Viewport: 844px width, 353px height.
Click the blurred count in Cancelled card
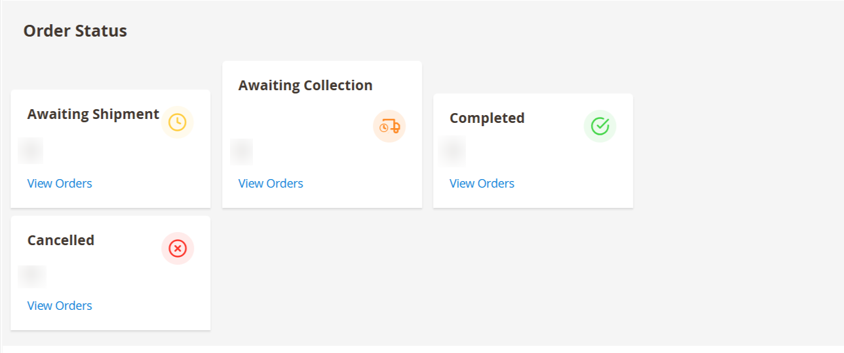(x=32, y=277)
